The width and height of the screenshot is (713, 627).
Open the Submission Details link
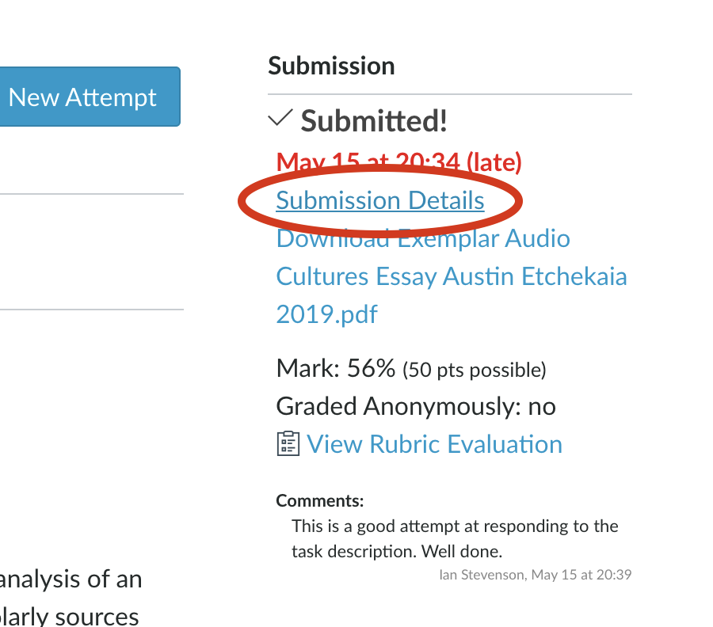click(380, 200)
